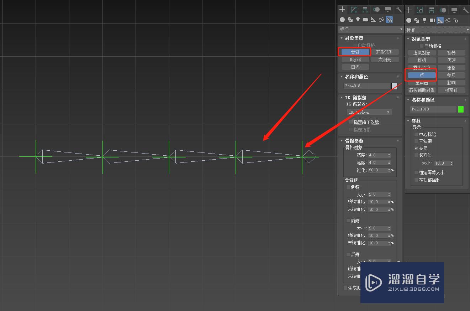Screen dimensions: 470x311
Task: Select Cameras category in the bone panel
Action: point(366,20)
